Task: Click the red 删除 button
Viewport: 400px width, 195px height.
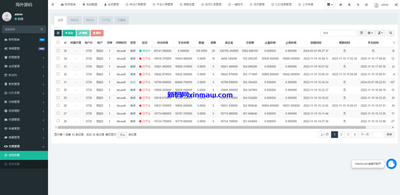Action: pos(97,33)
